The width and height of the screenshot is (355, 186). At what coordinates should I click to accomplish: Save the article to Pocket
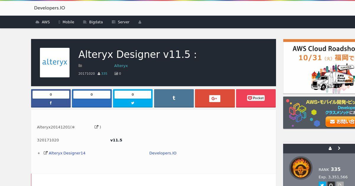click(x=256, y=98)
